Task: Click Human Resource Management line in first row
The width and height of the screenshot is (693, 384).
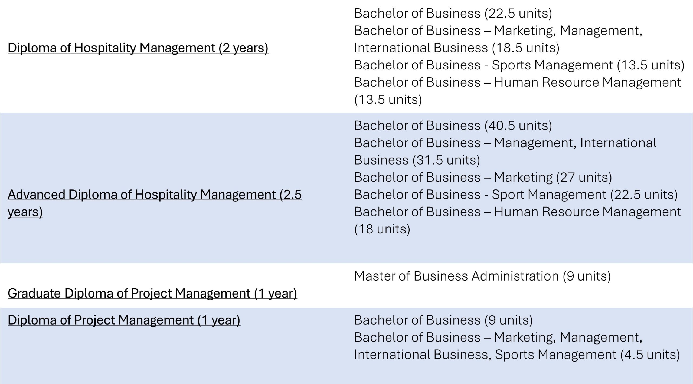Action: click(517, 82)
